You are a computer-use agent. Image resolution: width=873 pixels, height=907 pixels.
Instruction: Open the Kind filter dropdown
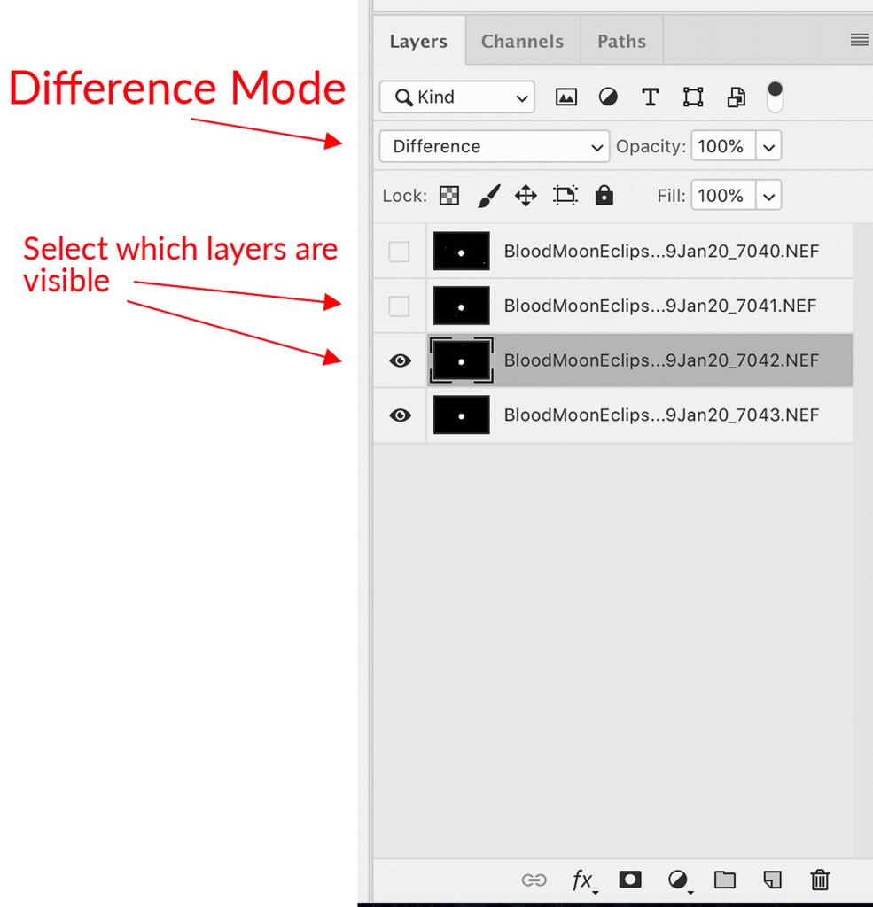pos(456,97)
